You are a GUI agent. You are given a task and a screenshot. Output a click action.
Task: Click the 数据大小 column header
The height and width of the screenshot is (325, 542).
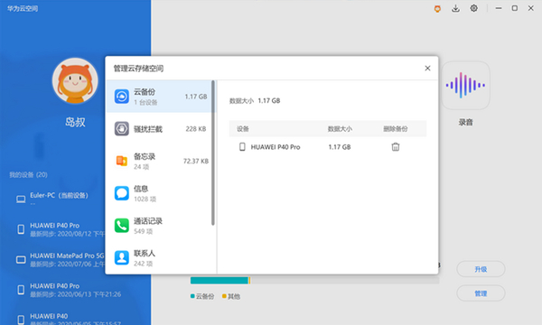(340, 129)
